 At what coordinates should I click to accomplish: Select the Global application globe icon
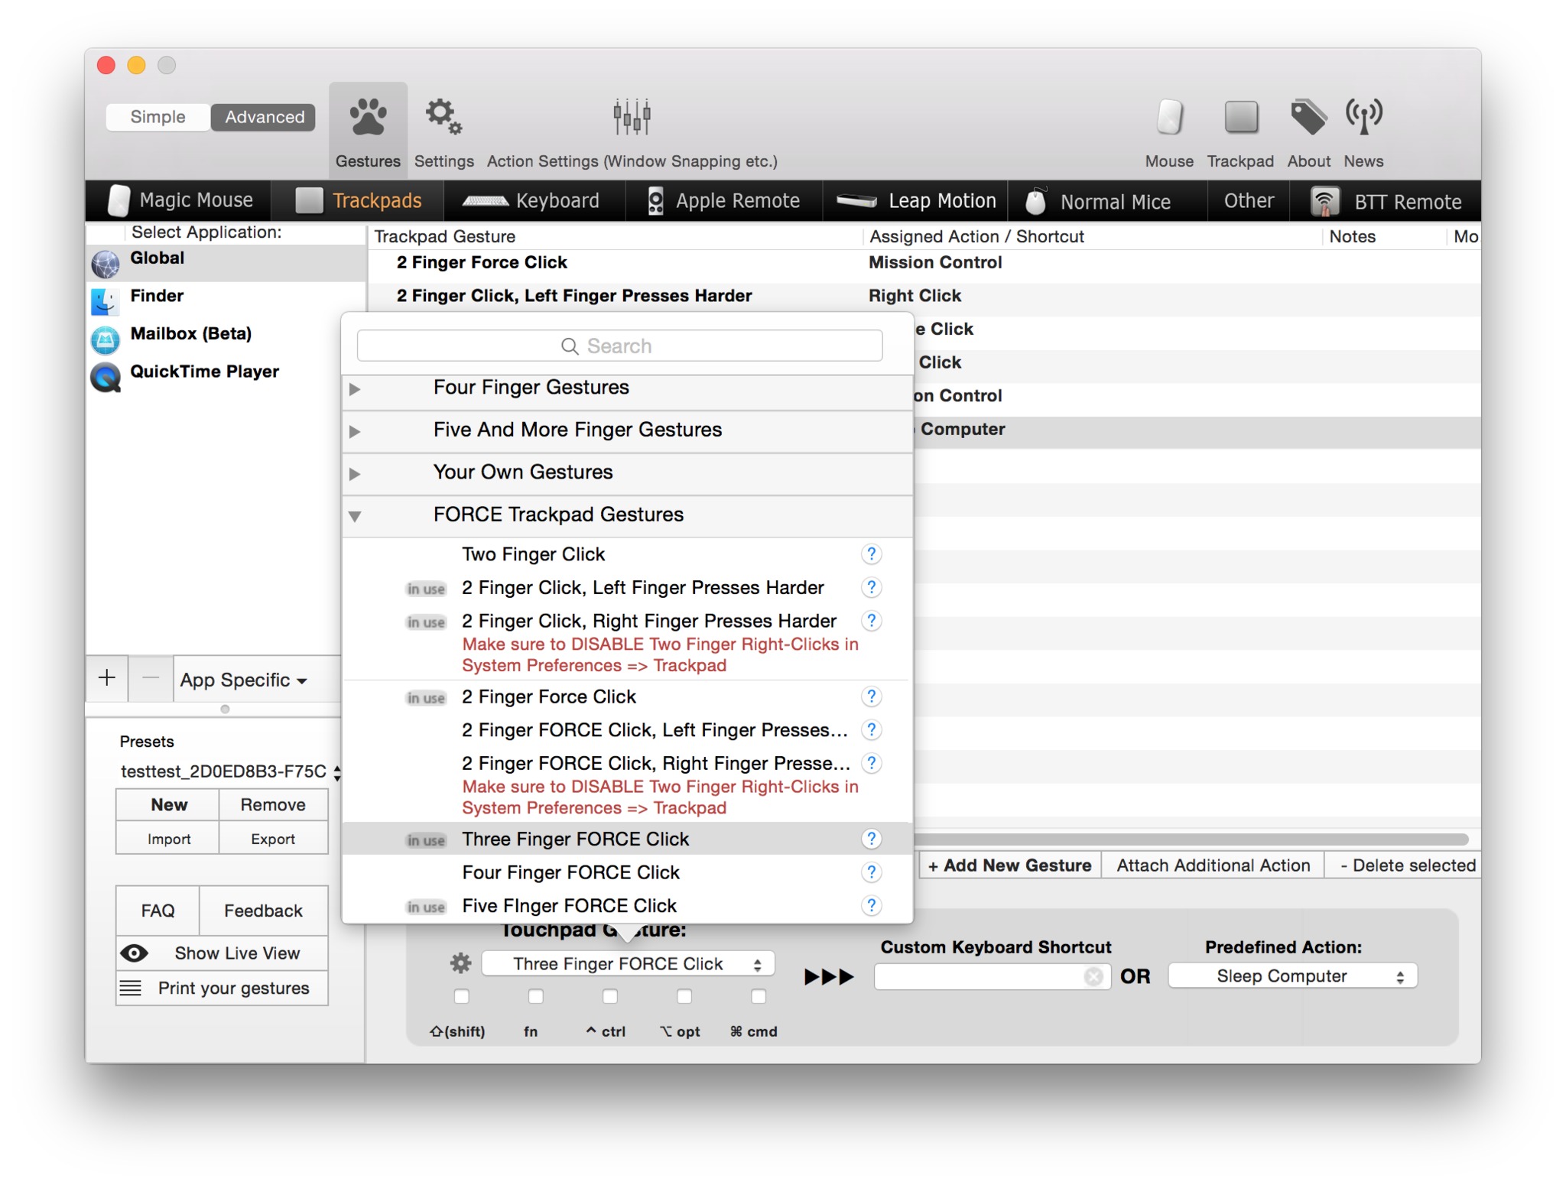pos(106,264)
